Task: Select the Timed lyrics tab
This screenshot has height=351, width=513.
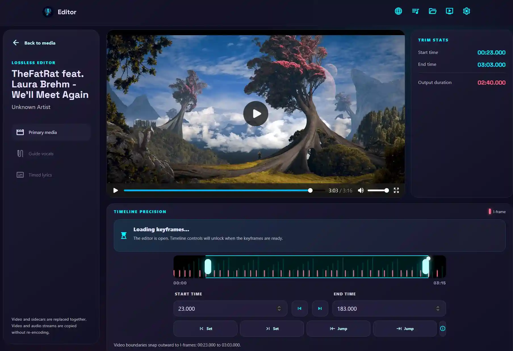Action: pos(51,175)
